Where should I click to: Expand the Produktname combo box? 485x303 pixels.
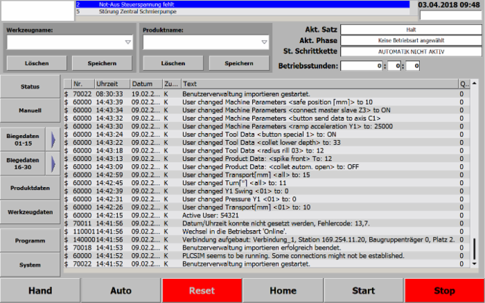pos(264,43)
